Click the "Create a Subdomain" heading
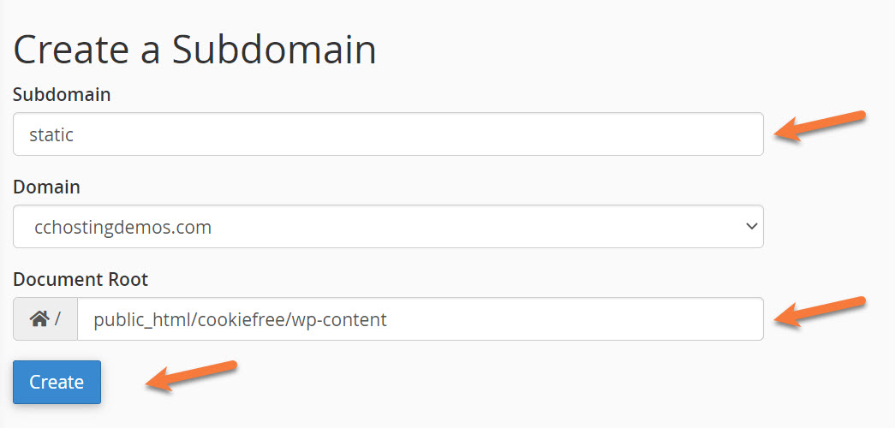The image size is (895, 428). [194, 50]
